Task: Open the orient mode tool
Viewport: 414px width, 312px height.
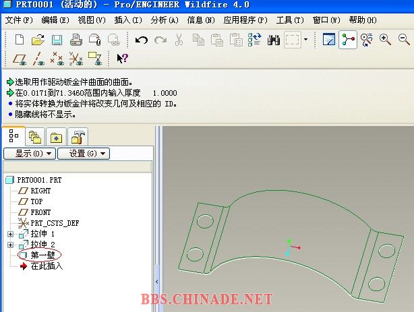Action: point(367,40)
